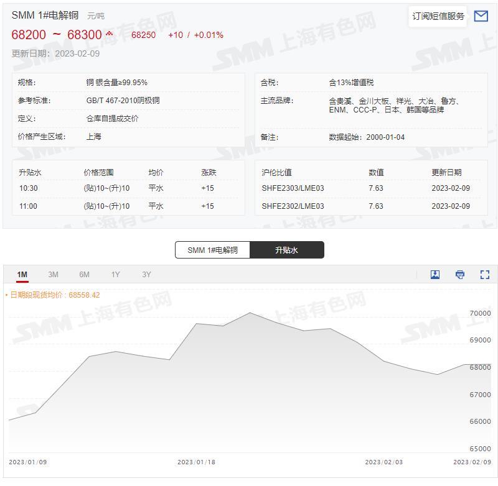Switch to the 1Y chart range
Image resolution: width=498 pixels, height=486 pixels.
(115, 273)
